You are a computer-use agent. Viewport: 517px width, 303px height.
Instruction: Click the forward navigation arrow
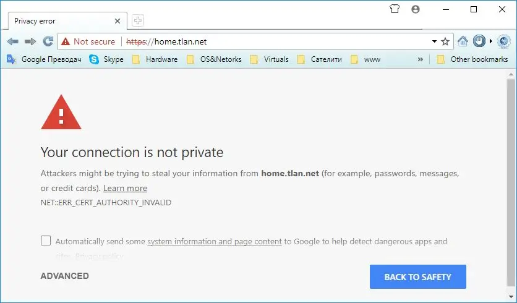pos(30,42)
